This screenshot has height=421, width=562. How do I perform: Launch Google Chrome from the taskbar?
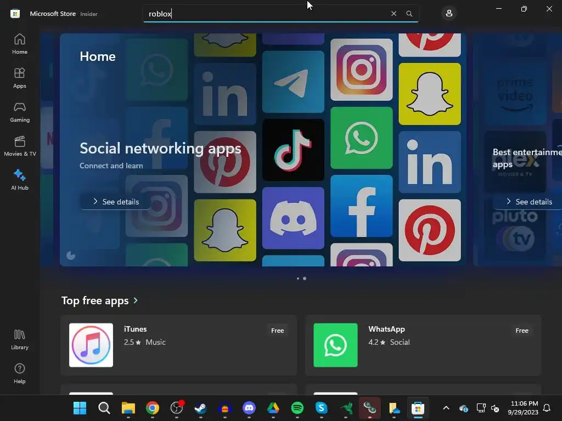[153, 408]
